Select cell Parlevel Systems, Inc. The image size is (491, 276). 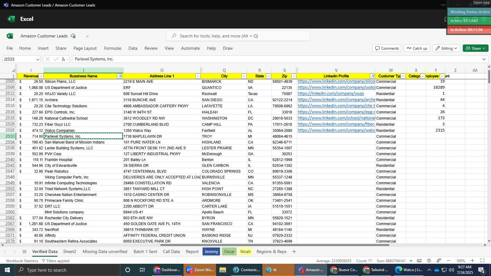pos(83,136)
